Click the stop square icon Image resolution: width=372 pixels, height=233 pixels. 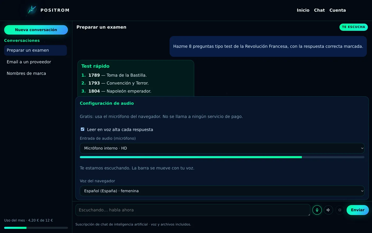[340, 210]
